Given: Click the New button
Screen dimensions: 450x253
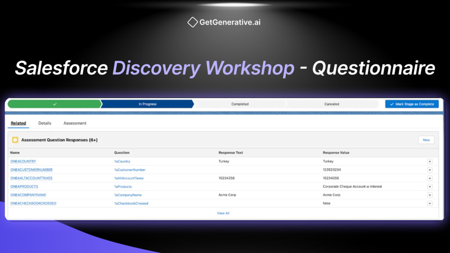Looking at the screenshot, I should click(x=426, y=140).
